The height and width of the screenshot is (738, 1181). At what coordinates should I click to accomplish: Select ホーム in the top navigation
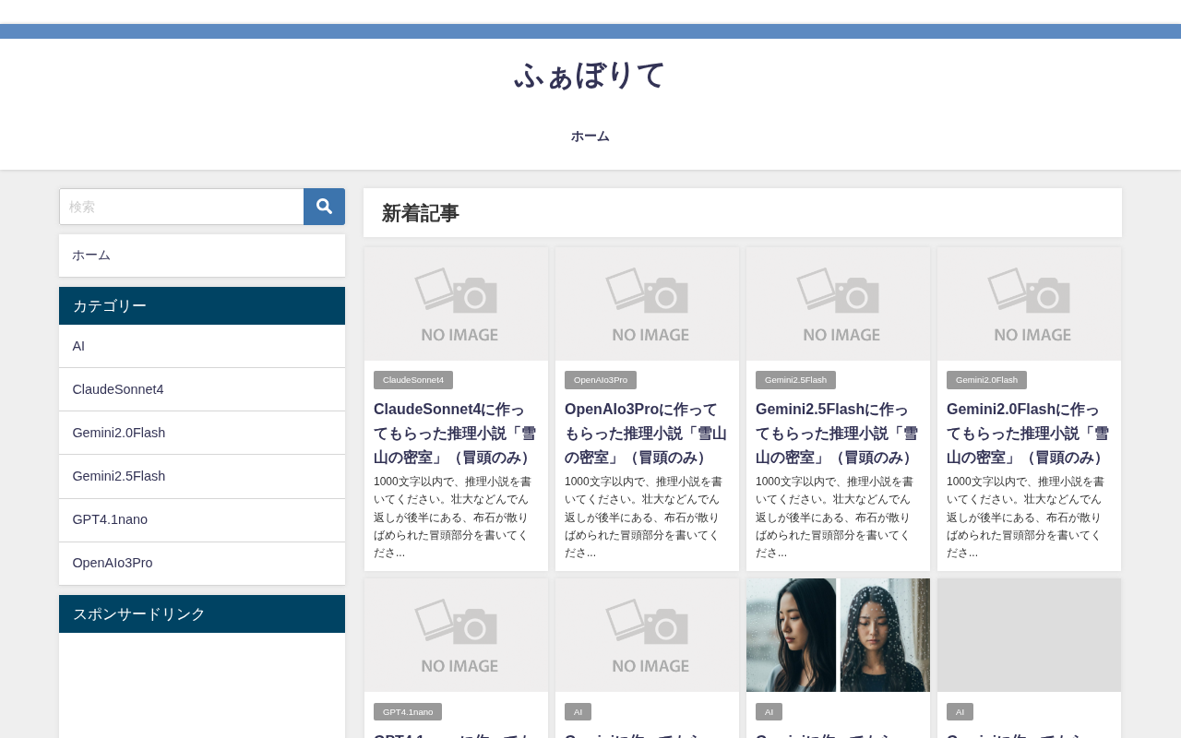[590, 137]
